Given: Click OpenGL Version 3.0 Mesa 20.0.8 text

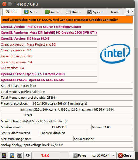Looking at the screenshot, I should pos(25,39).
